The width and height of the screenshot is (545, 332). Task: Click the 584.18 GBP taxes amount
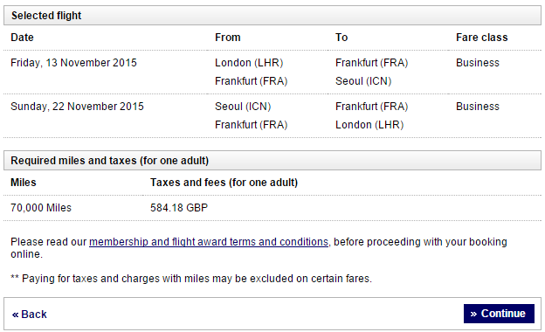(179, 208)
